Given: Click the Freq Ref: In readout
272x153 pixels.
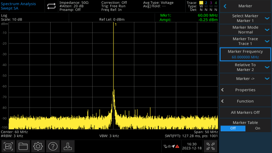Looking at the screenshot, I should pos(111,10).
